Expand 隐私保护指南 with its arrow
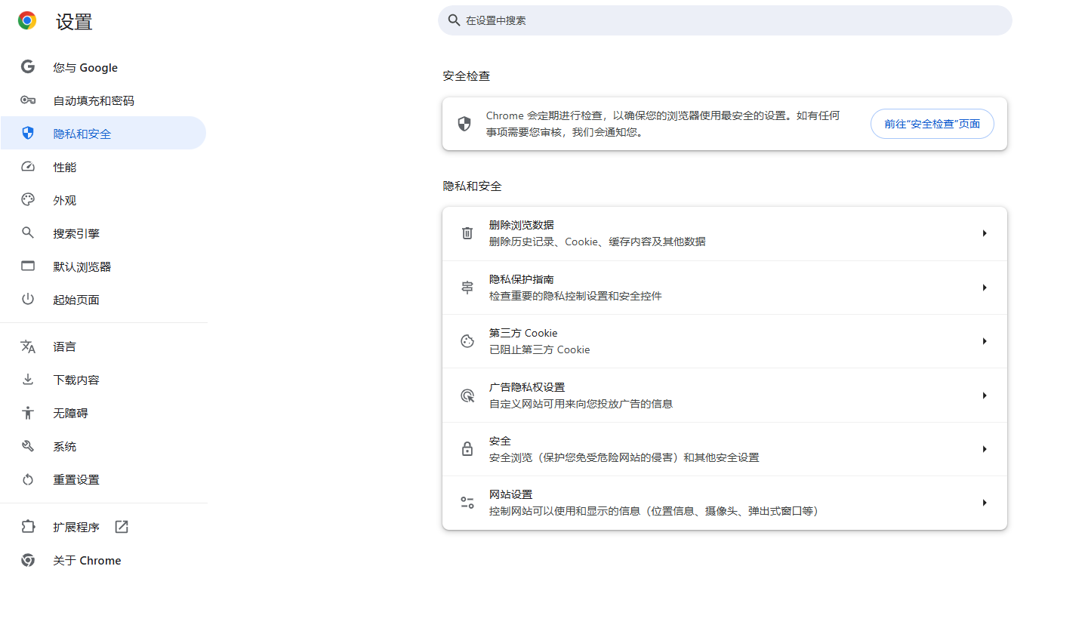Viewport: 1088px width, 634px height. tap(985, 288)
